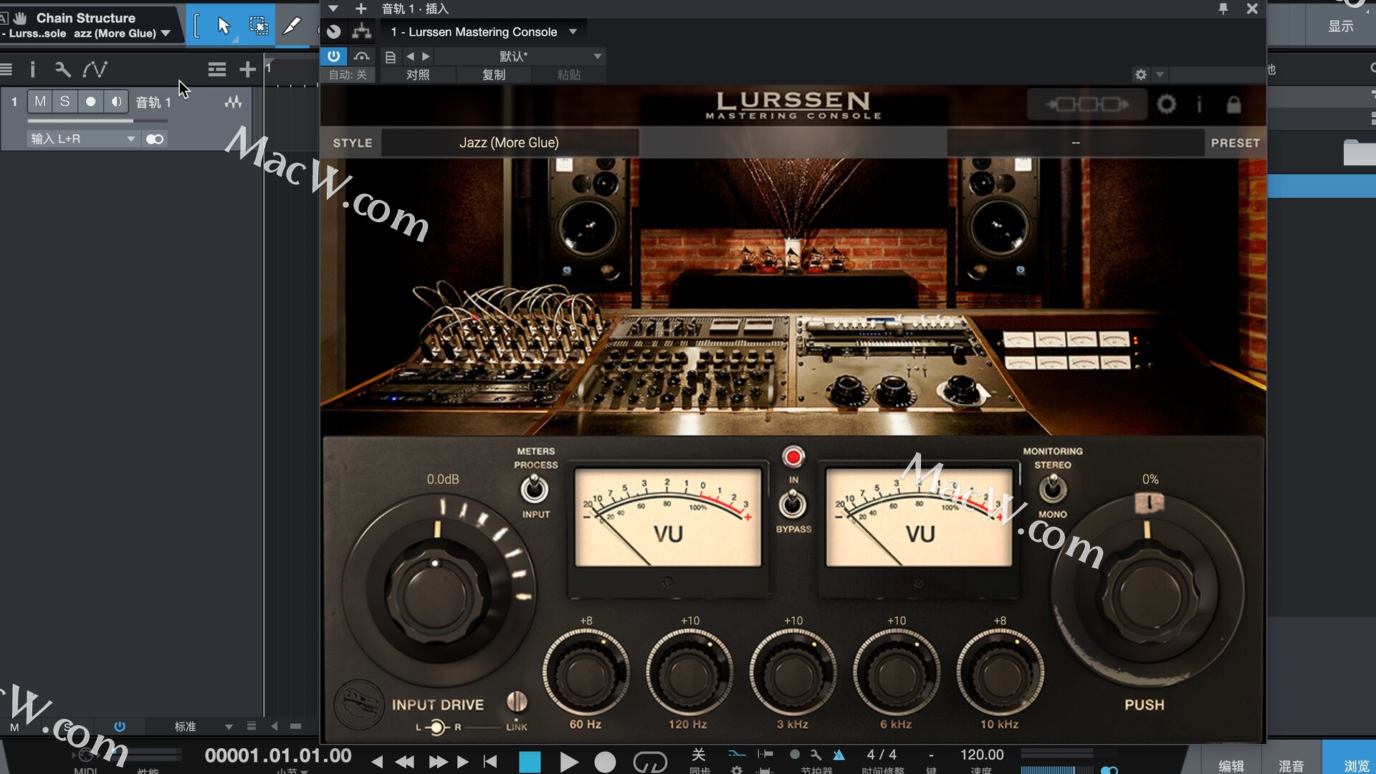Viewport: 1376px width, 774px height.
Task: Click the INPUT DRIVE knob
Action: 436,595
